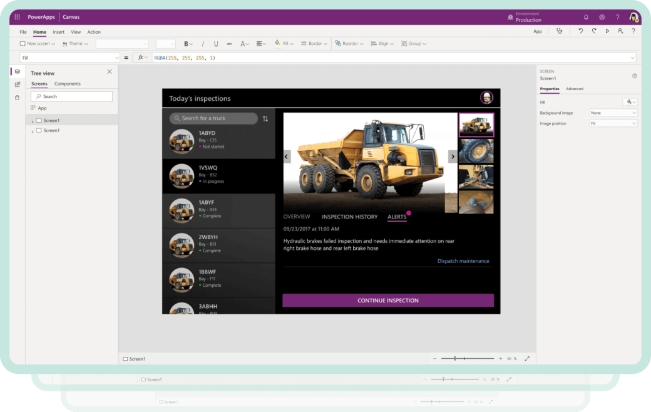This screenshot has width=651, height=412.
Task: Undo the last action
Action: [580, 31]
